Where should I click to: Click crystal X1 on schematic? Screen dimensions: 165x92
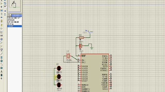[68, 56]
